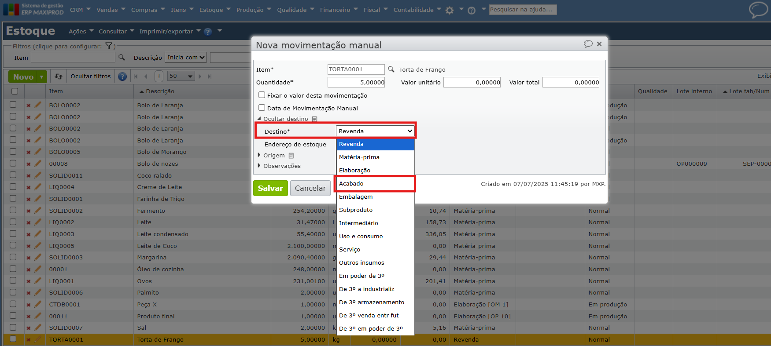The height and width of the screenshot is (346, 771).
Task: Delete the Farinha de Trigo row
Action: [29, 199]
